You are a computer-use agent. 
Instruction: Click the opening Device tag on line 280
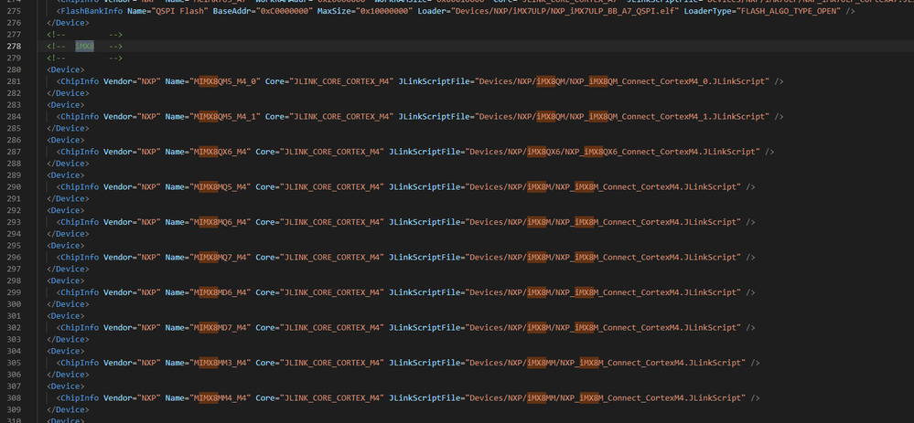[x=65, y=69]
